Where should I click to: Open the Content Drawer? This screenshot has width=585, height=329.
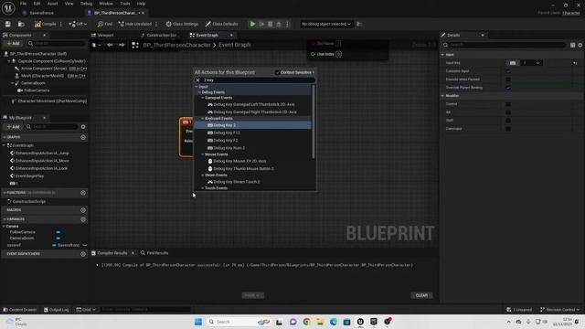coord(20,310)
